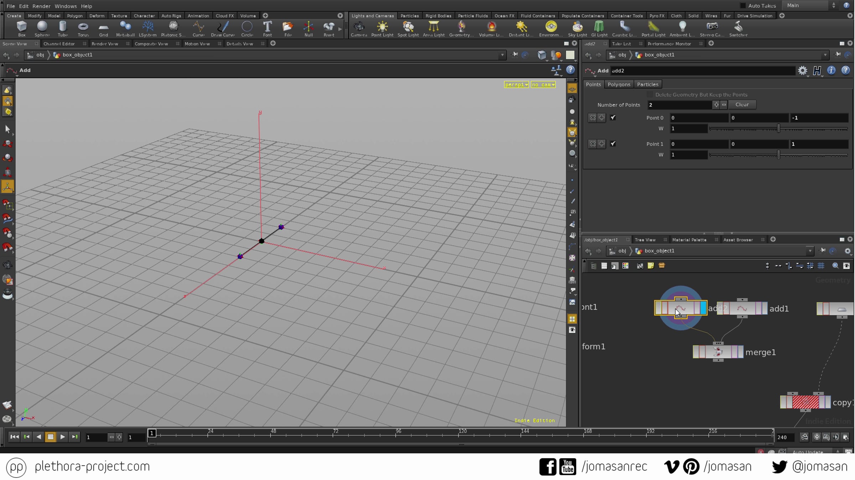Expand the scene view path dropdown
The width and height of the screenshot is (855, 480).
click(502, 55)
